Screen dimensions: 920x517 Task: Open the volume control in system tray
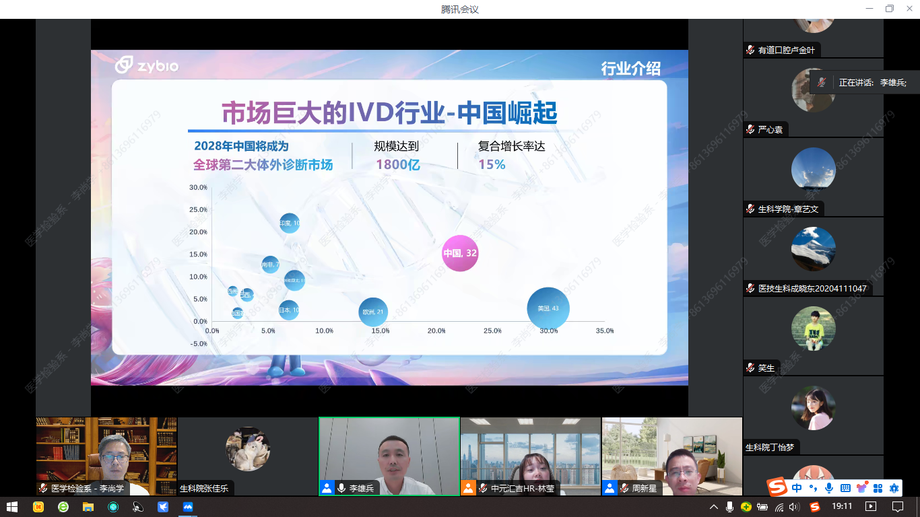pos(795,507)
